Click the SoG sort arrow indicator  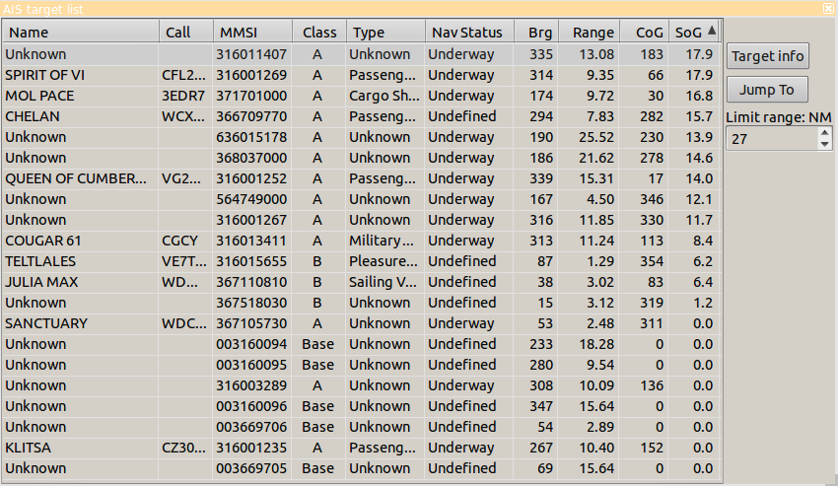[711, 32]
